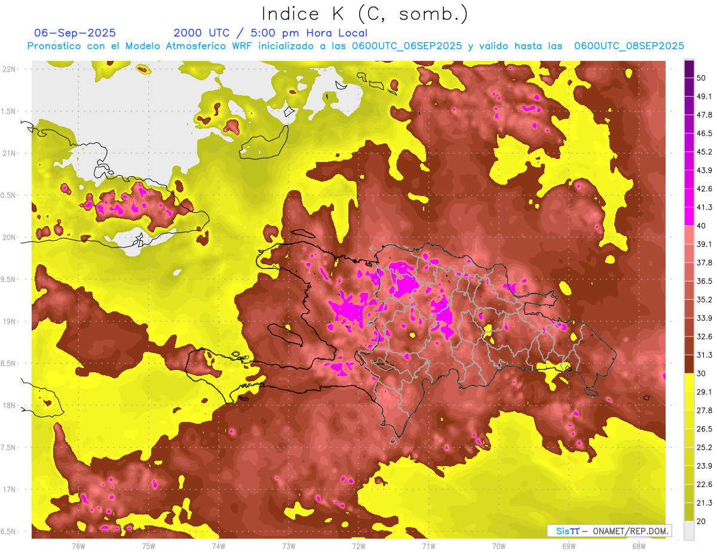
Task: Click the longitude label '76W'
Action: (78, 546)
